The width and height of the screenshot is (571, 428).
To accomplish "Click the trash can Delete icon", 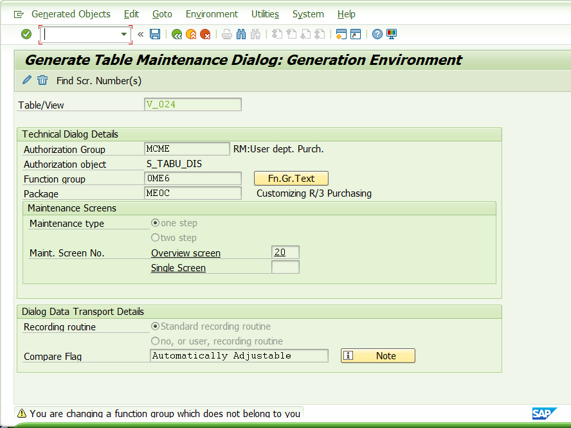I will [42, 80].
